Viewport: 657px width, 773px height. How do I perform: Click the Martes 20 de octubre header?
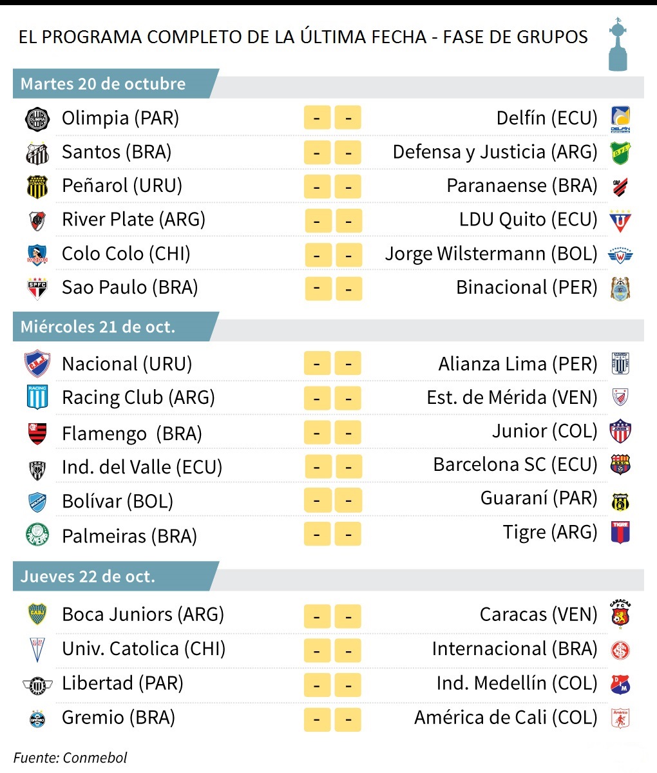pyautogui.click(x=103, y=84)
